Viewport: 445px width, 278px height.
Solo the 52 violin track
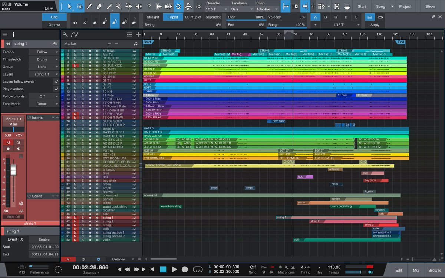[x=82, y=240]
